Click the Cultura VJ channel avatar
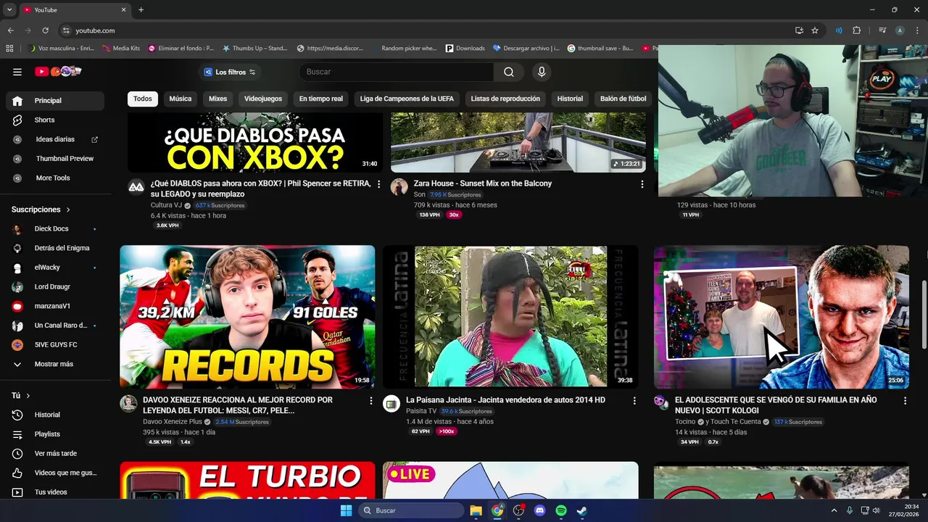Screen dimensions: 928x522 tap(136, 187)
